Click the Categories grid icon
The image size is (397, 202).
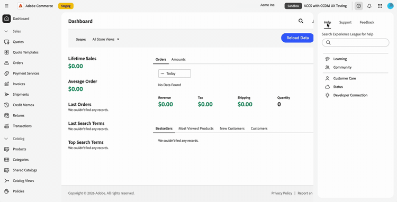coord(6,160)
